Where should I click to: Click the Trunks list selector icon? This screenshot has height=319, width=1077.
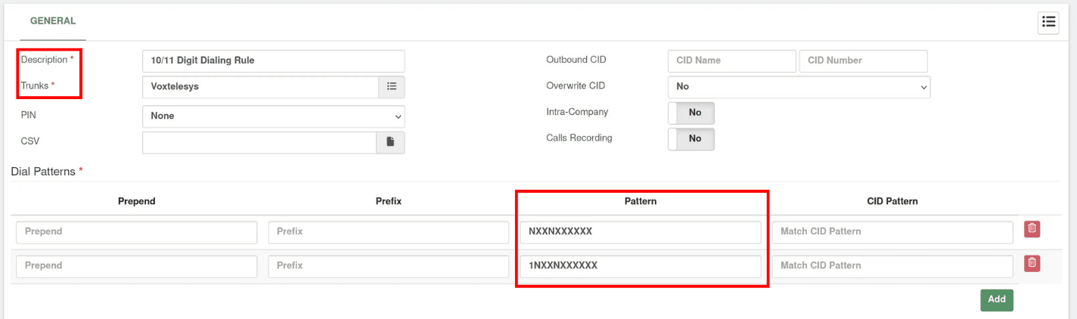(x=392, y=87)
